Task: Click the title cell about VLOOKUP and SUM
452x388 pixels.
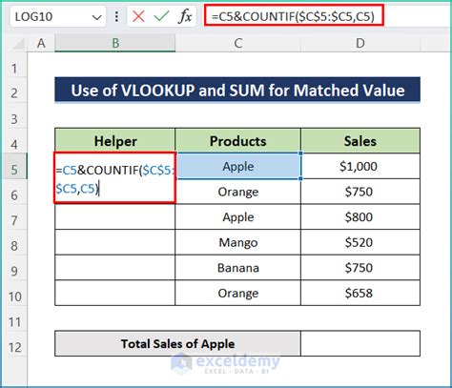Action: pos(237,90)
